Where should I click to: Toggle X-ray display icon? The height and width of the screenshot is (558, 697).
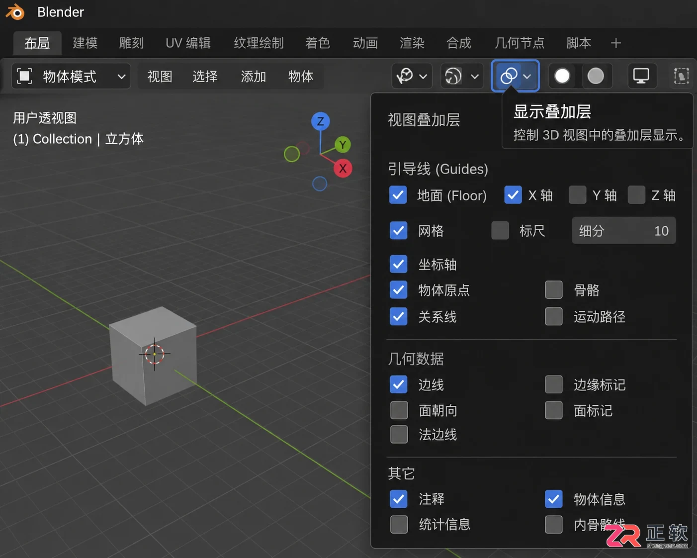[x=681, y=76]
